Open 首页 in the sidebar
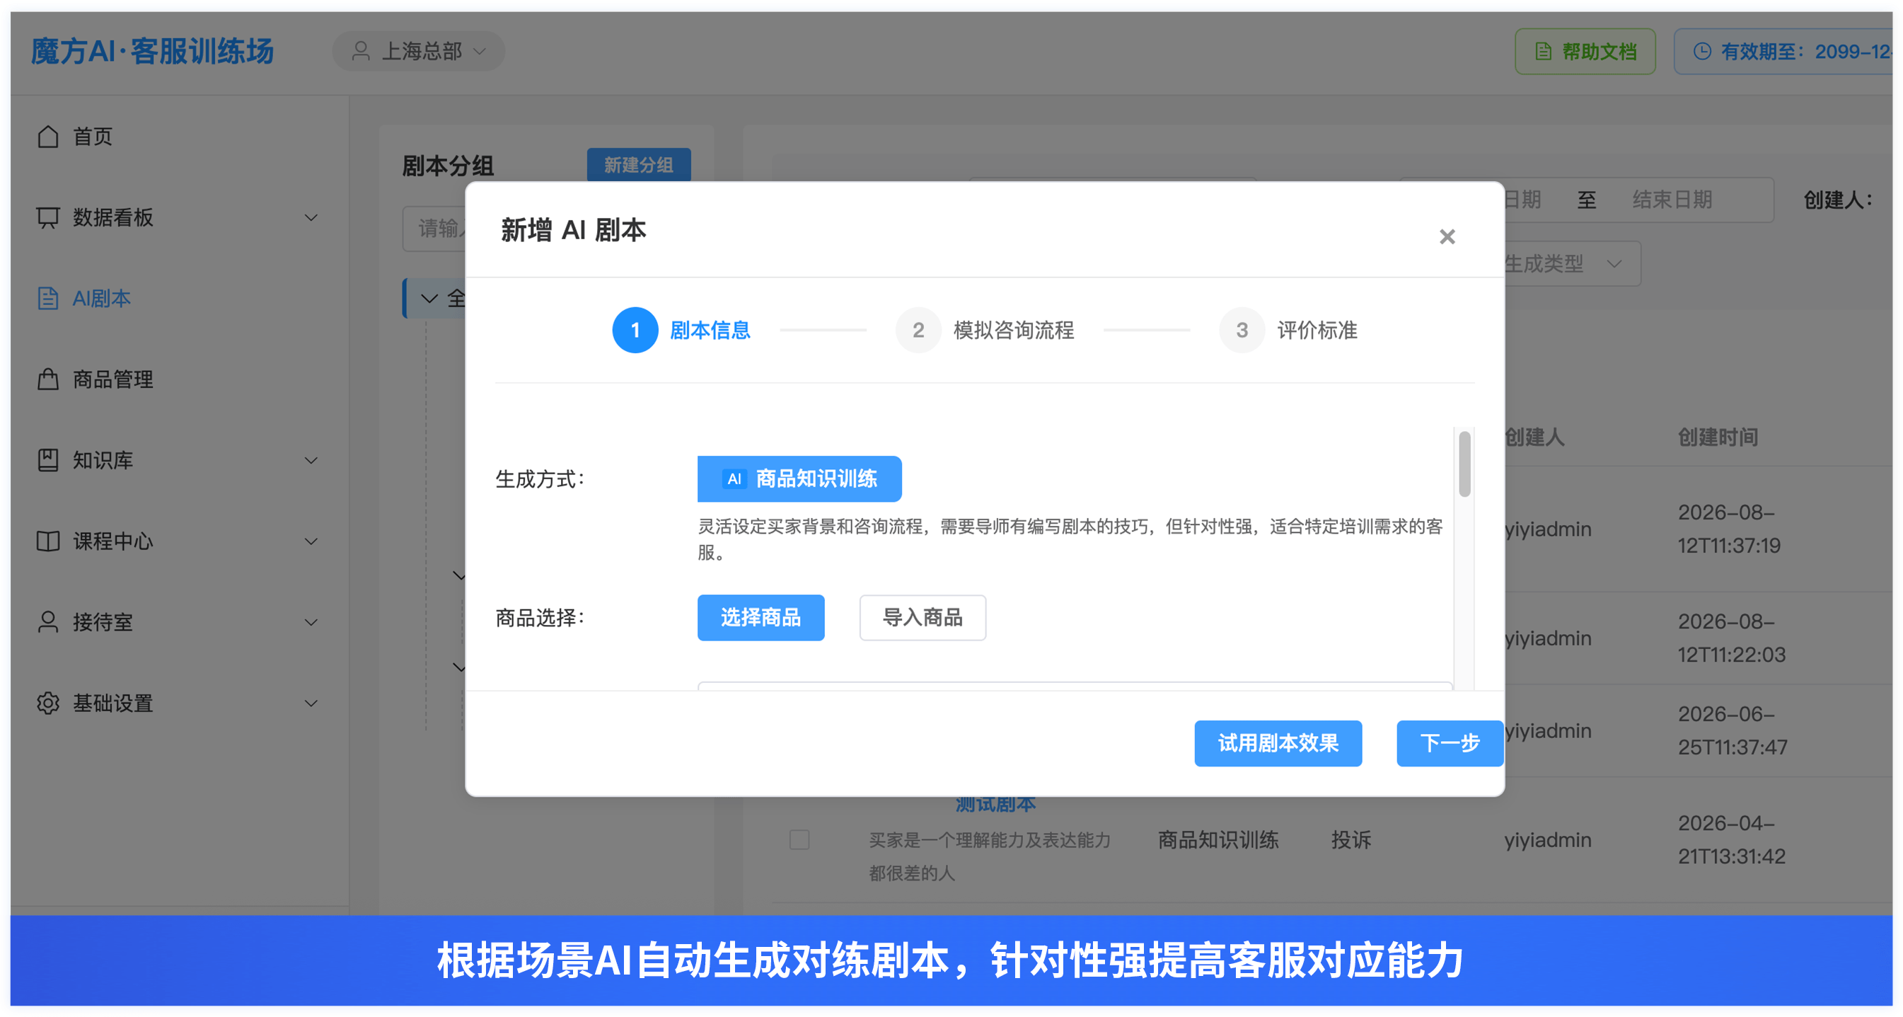1903x1017 pixels. click(x=179, y=137)
